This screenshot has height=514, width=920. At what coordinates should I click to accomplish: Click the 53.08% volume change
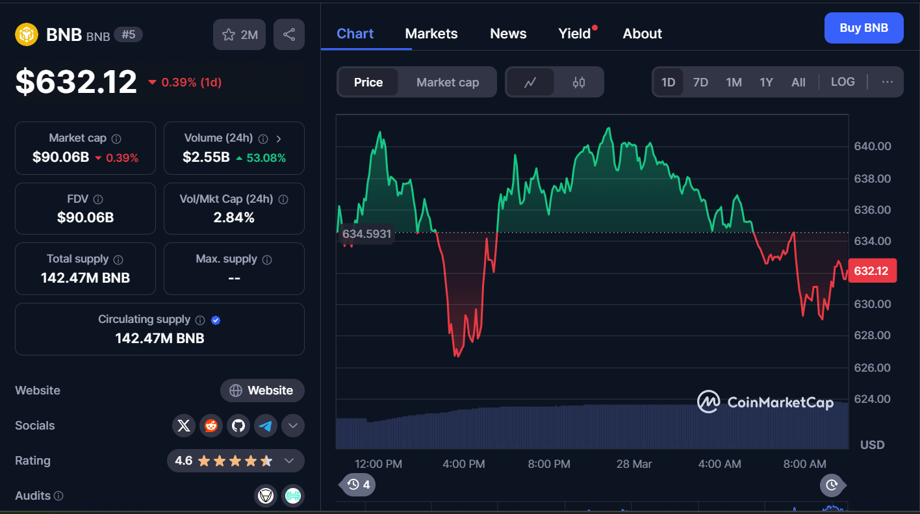coord(261,158)
